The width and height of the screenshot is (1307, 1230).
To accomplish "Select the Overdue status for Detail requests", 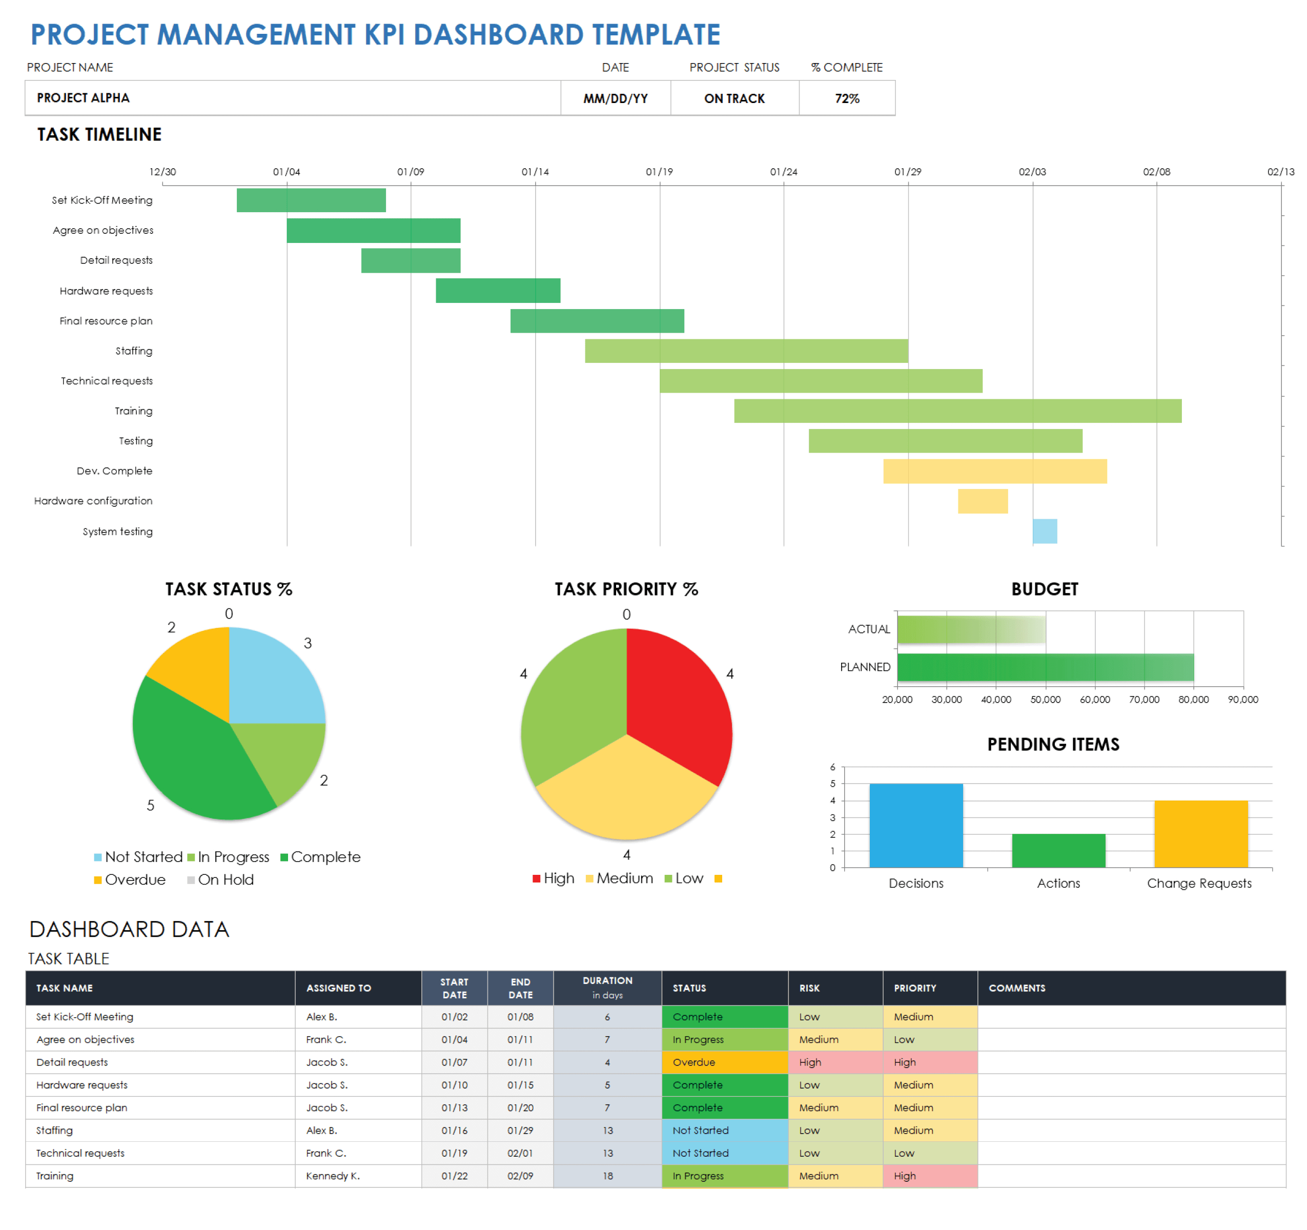I will point(723,1062).
